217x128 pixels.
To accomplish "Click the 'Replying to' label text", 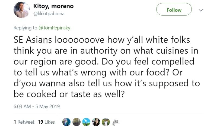I will pyautogui.click(x=25, y=28).
